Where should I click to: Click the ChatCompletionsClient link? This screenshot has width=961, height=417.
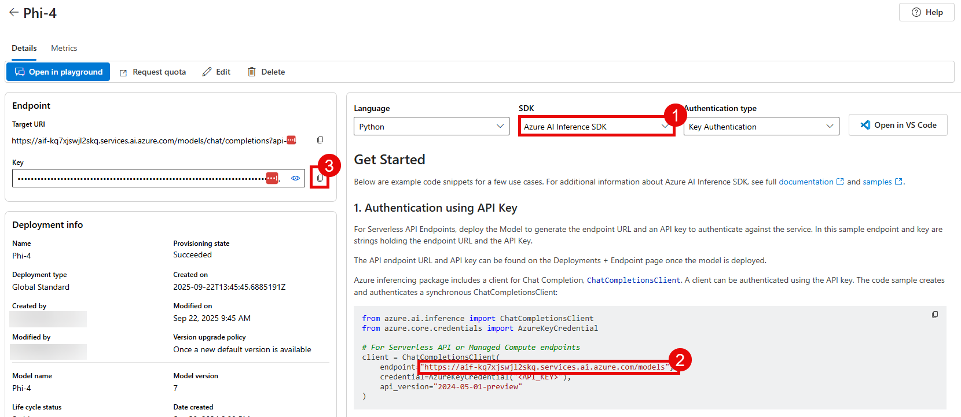click(x=633, y=280)
